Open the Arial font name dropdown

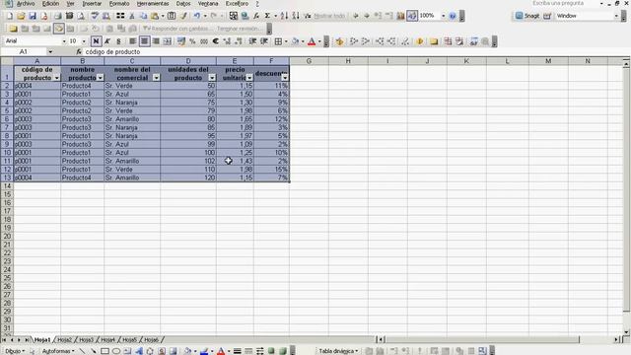pyautogui.click(x=64, y=41)
